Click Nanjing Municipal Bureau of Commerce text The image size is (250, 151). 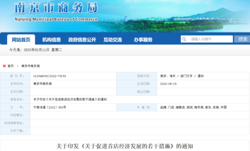(x=56, y=19)
